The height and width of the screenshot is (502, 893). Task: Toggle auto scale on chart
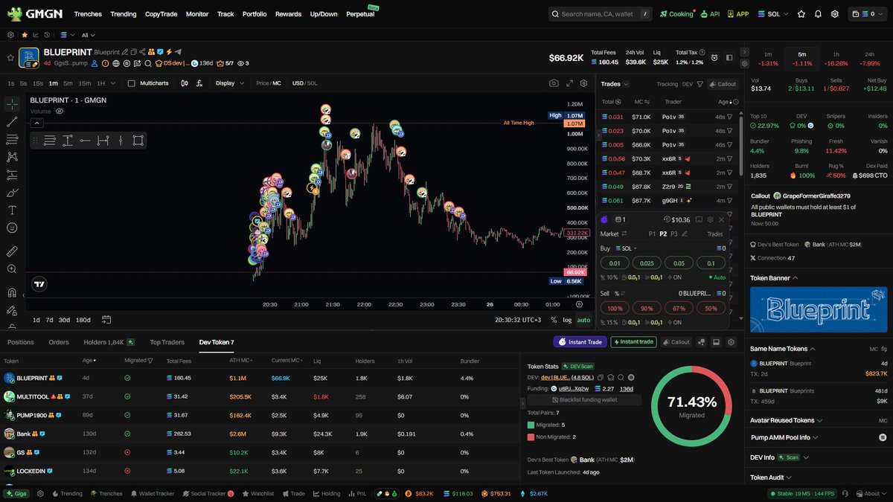[x=583, y=320]
